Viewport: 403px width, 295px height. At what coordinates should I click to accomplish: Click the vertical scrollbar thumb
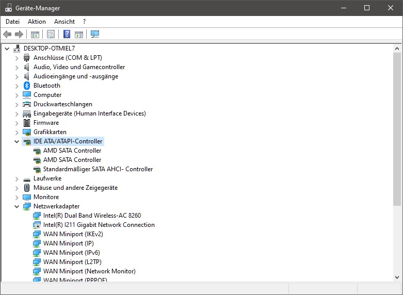coord(397,129)
